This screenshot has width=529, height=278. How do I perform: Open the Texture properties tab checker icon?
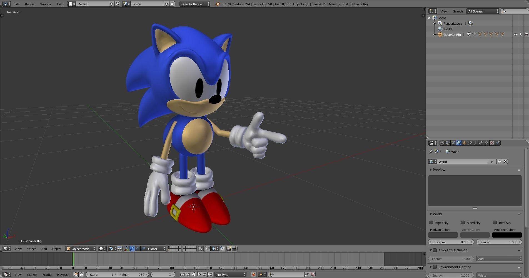click(x=492, y=143)
